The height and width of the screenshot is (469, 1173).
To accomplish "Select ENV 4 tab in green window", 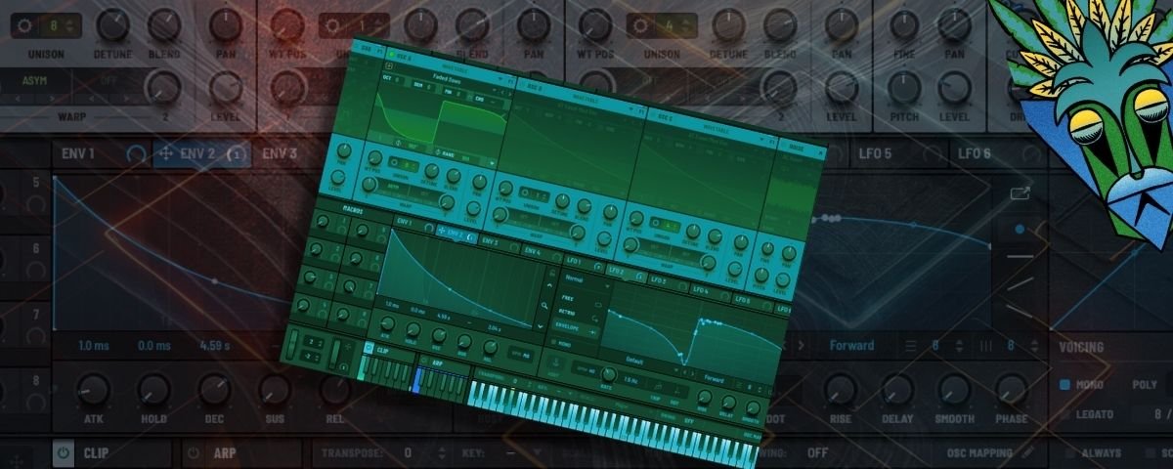I will click(531, 251).
